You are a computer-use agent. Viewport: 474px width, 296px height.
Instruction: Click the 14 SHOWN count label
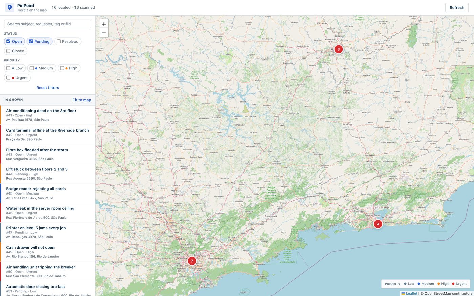point(14,100)
